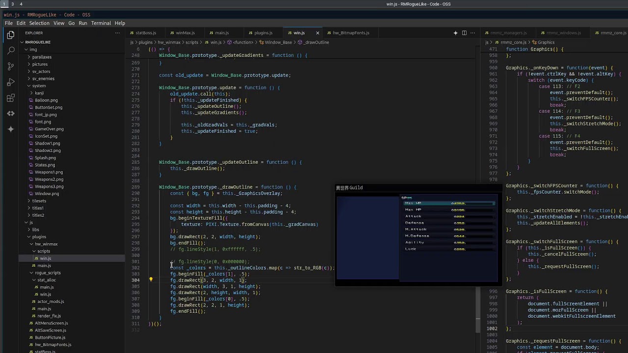Open Splash.png in the explorer
This screenshot has width=628, height=353.
(45, 158)
